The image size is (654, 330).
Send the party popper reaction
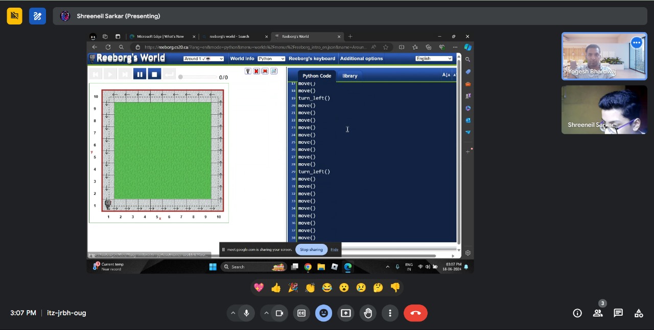pos(293,288)
